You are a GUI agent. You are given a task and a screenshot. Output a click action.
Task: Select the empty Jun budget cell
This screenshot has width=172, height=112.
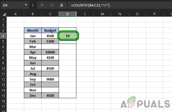[x=50, y=63]
